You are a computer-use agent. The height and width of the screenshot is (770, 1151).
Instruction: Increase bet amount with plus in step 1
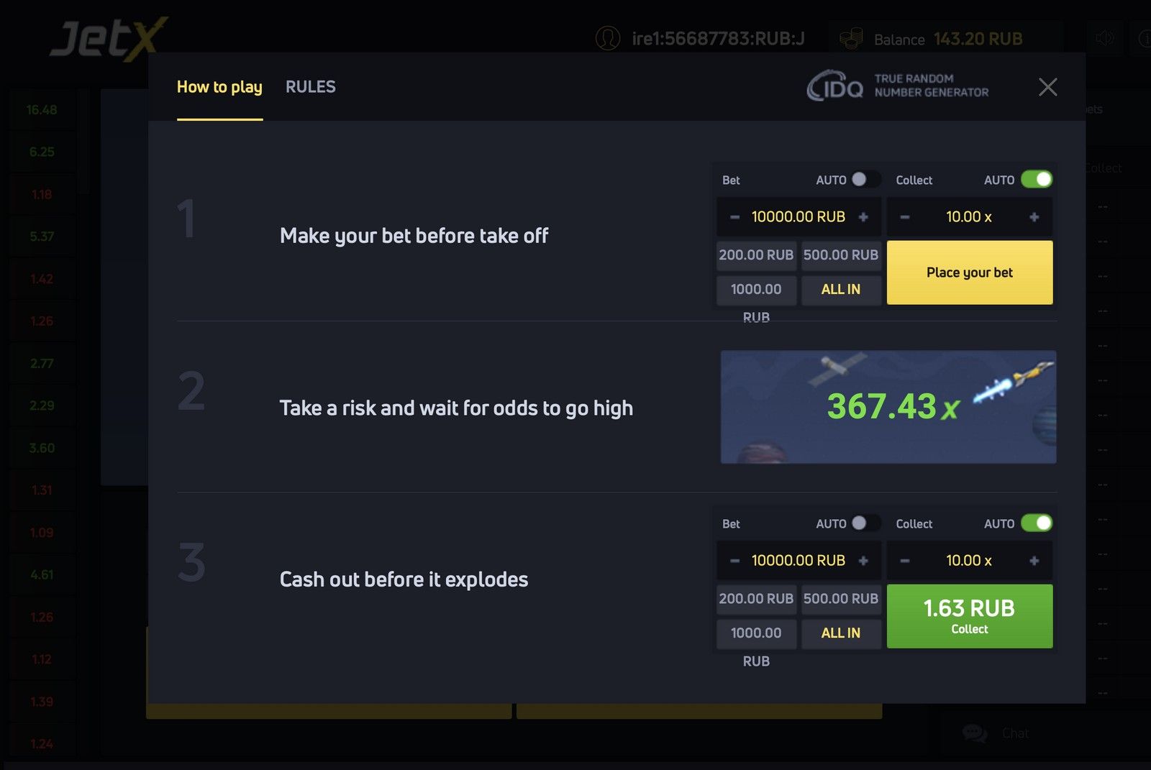pos(863,217)
